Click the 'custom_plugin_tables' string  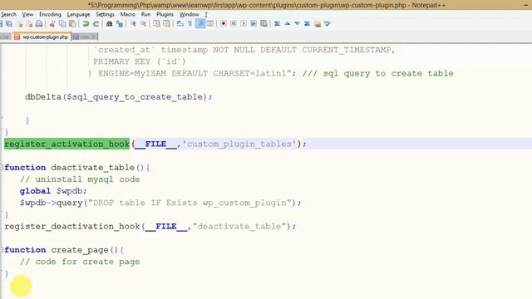pos(239,144)
